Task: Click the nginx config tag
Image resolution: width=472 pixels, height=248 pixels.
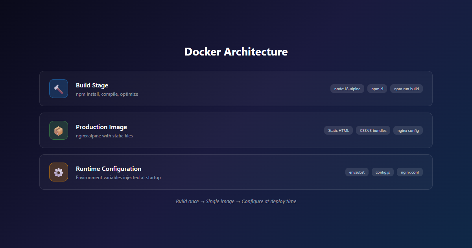Action: (408, 130)
